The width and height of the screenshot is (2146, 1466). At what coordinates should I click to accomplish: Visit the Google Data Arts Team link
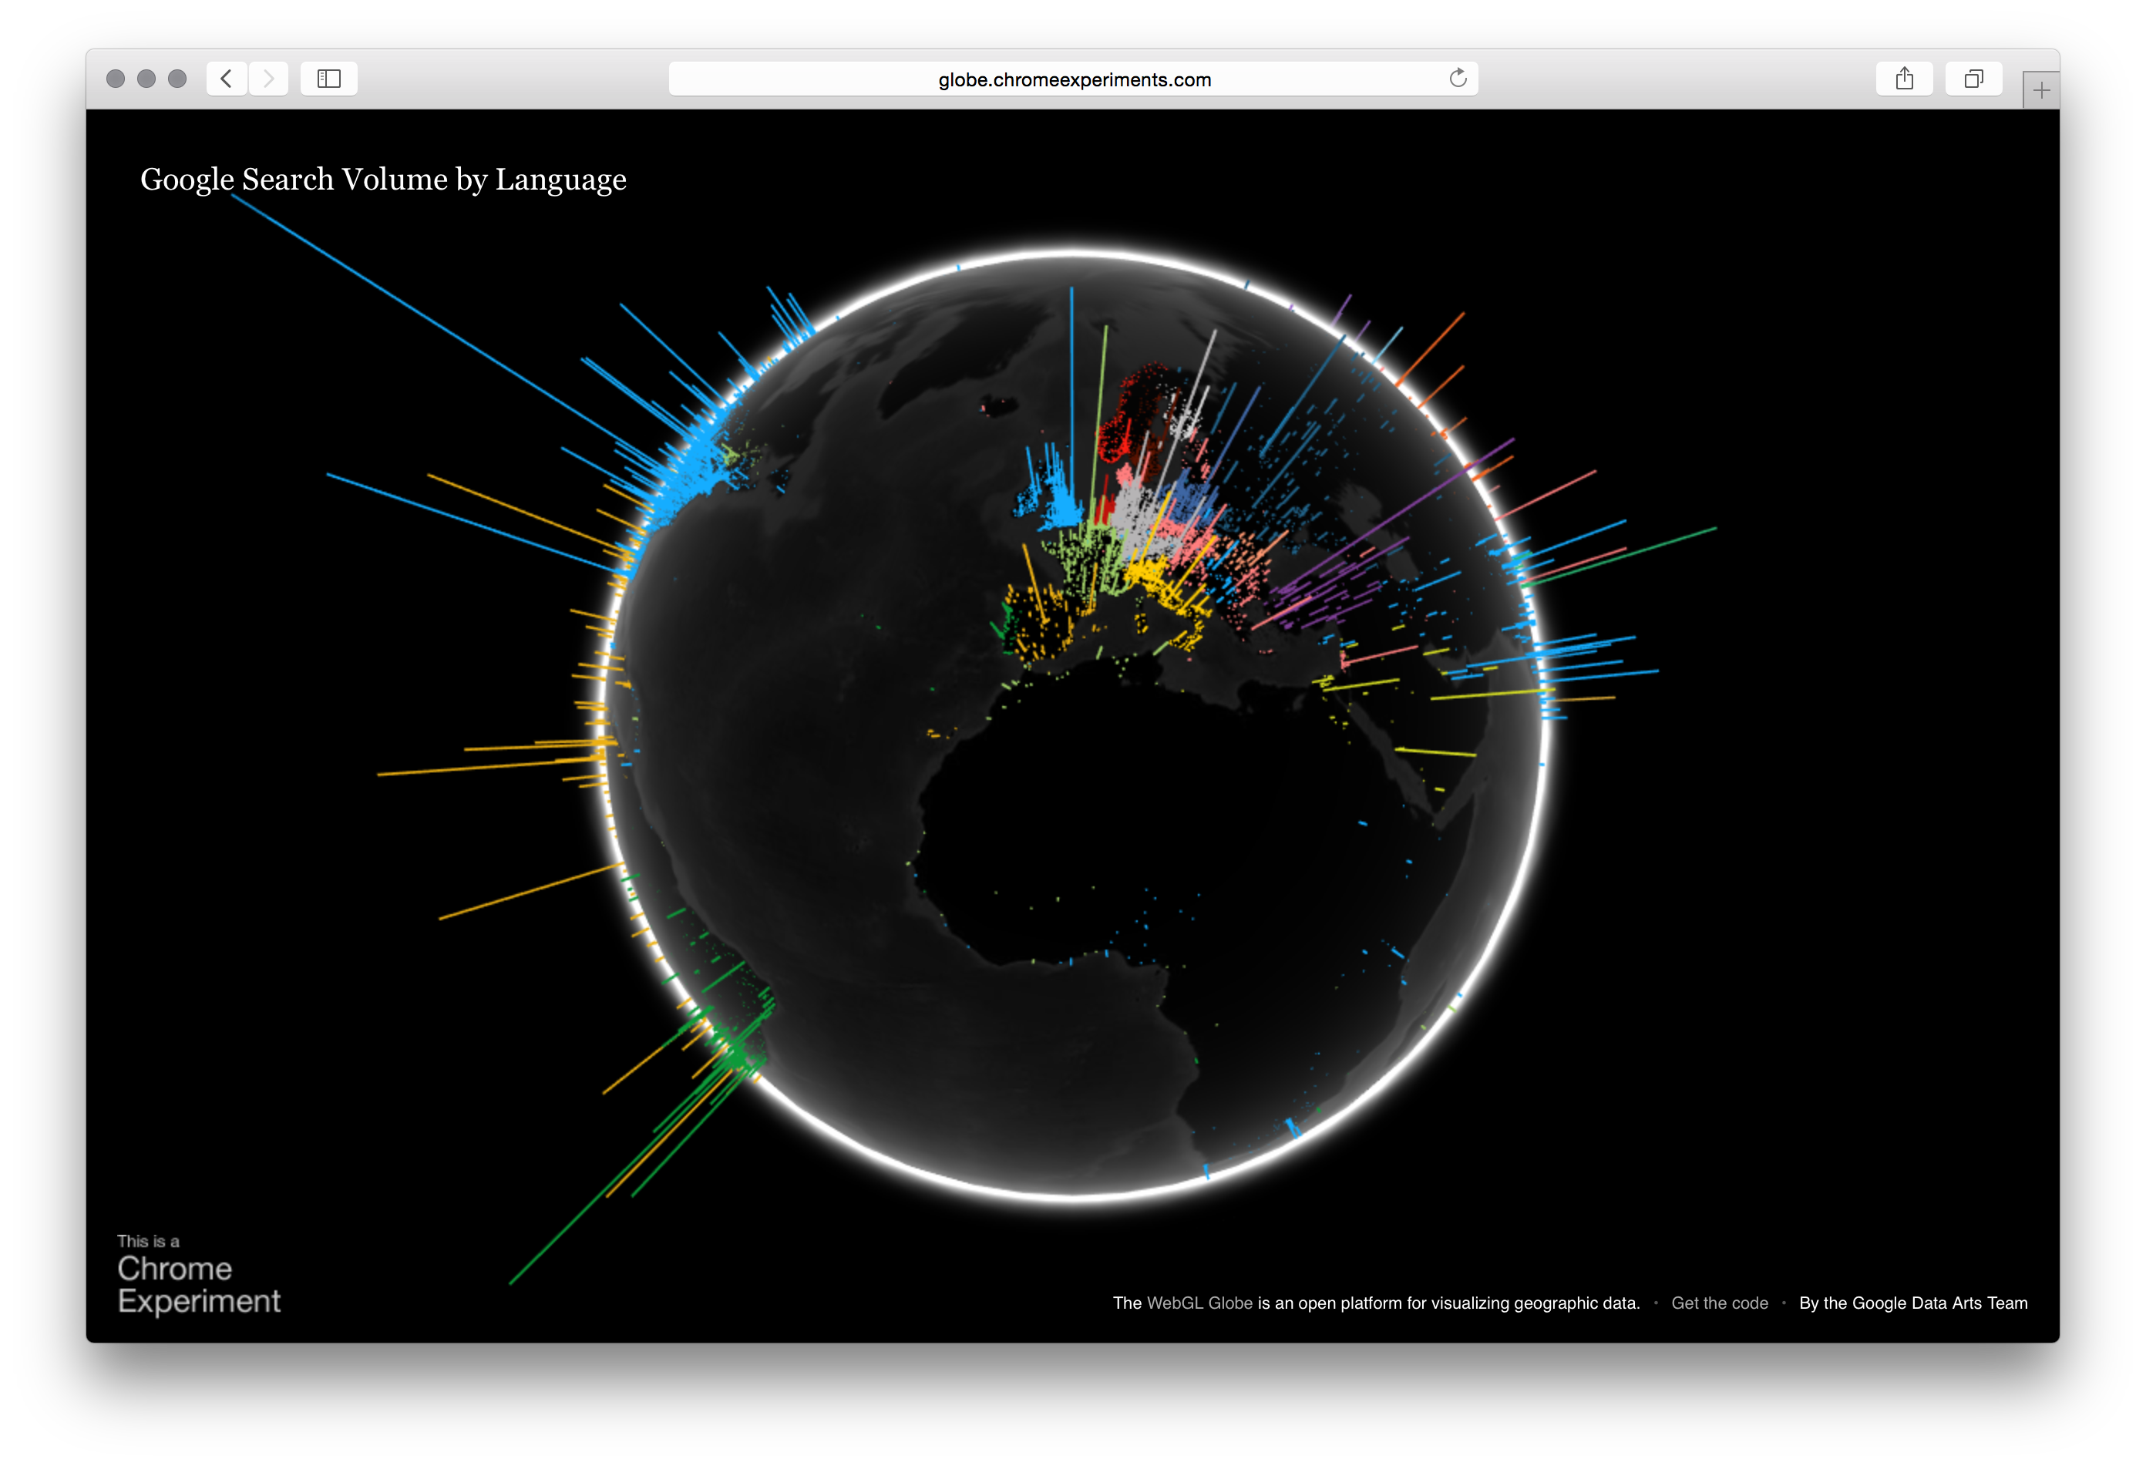tap(1913, 1303)
